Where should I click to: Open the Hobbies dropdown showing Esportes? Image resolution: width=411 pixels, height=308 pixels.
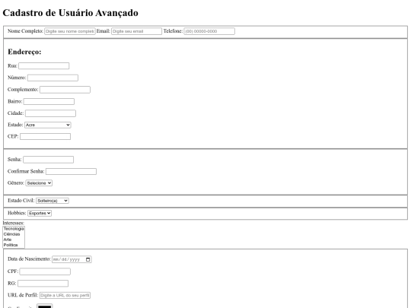[40, 213]
